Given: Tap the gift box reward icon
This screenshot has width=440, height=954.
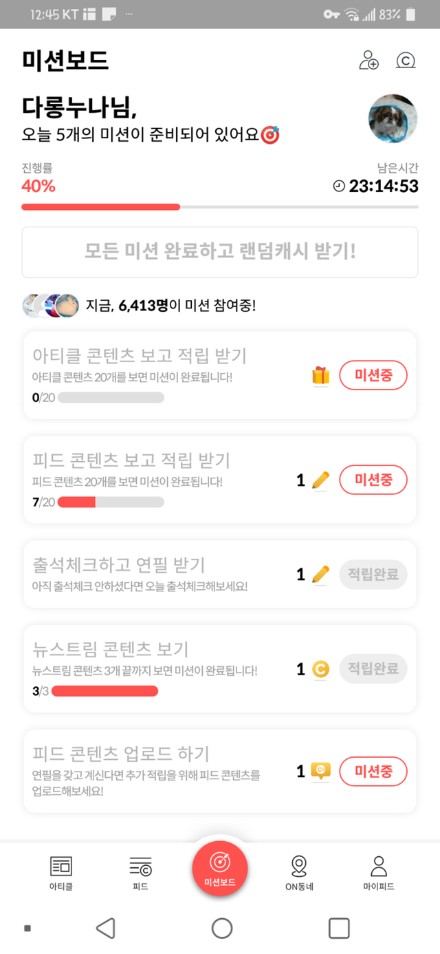Looking at the screenshot, I should [320, 376].
